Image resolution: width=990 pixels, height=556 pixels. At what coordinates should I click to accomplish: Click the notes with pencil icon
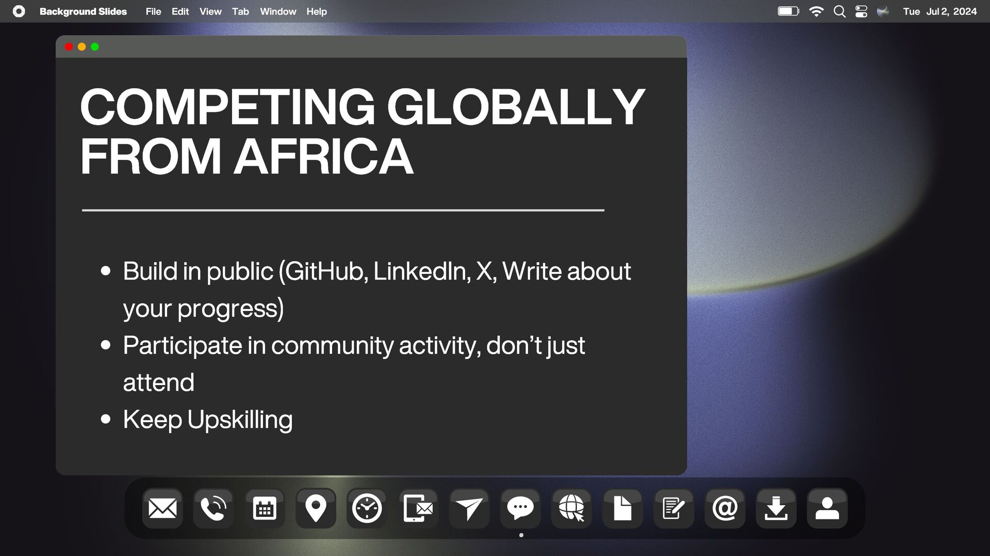[x=673, y=509]
